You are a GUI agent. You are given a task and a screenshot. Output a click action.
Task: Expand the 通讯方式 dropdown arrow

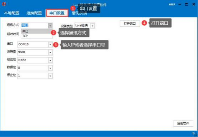pos(50,26)
